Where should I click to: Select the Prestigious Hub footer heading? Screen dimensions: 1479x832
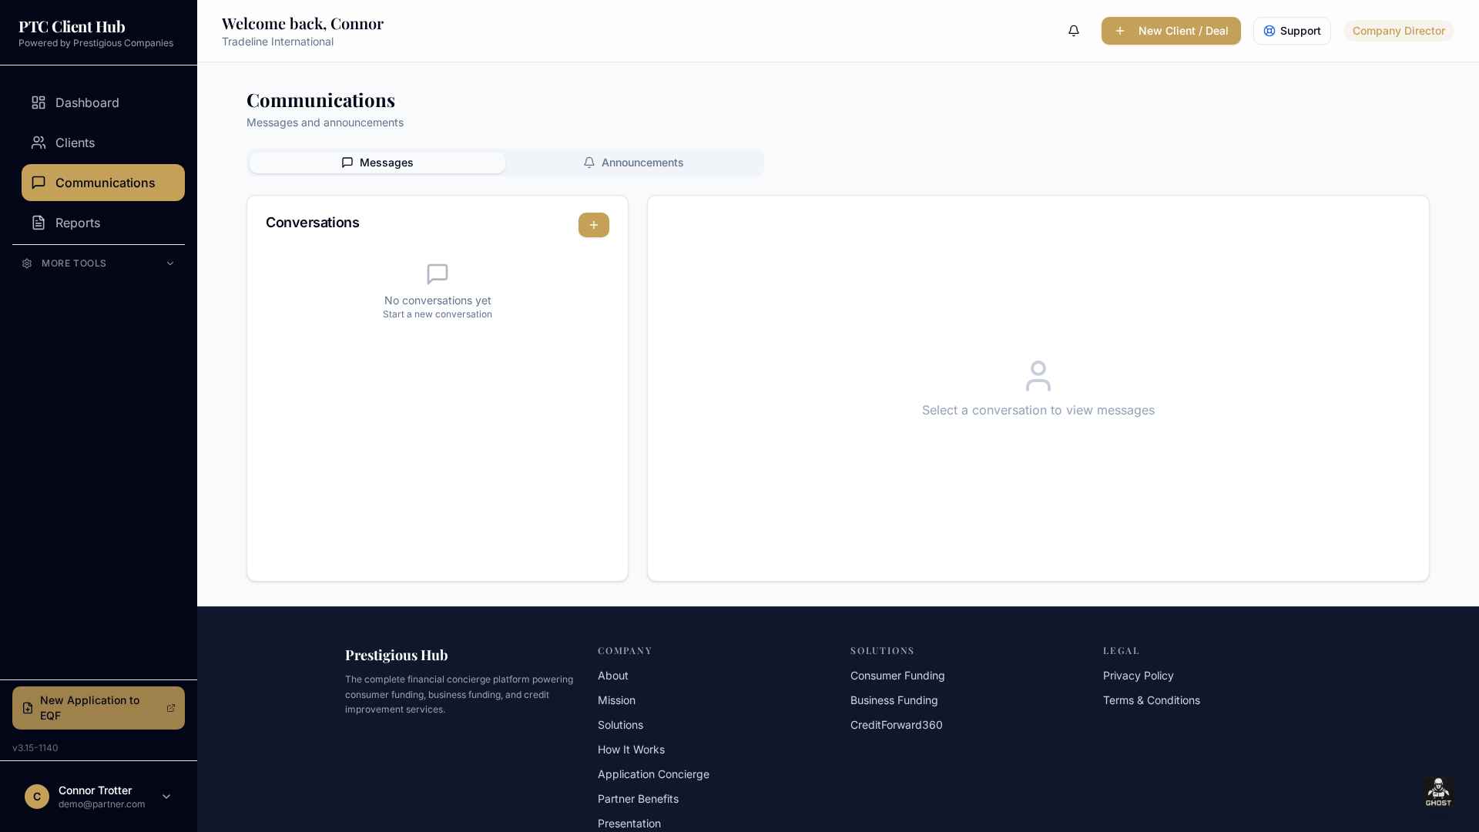[396, 655]
